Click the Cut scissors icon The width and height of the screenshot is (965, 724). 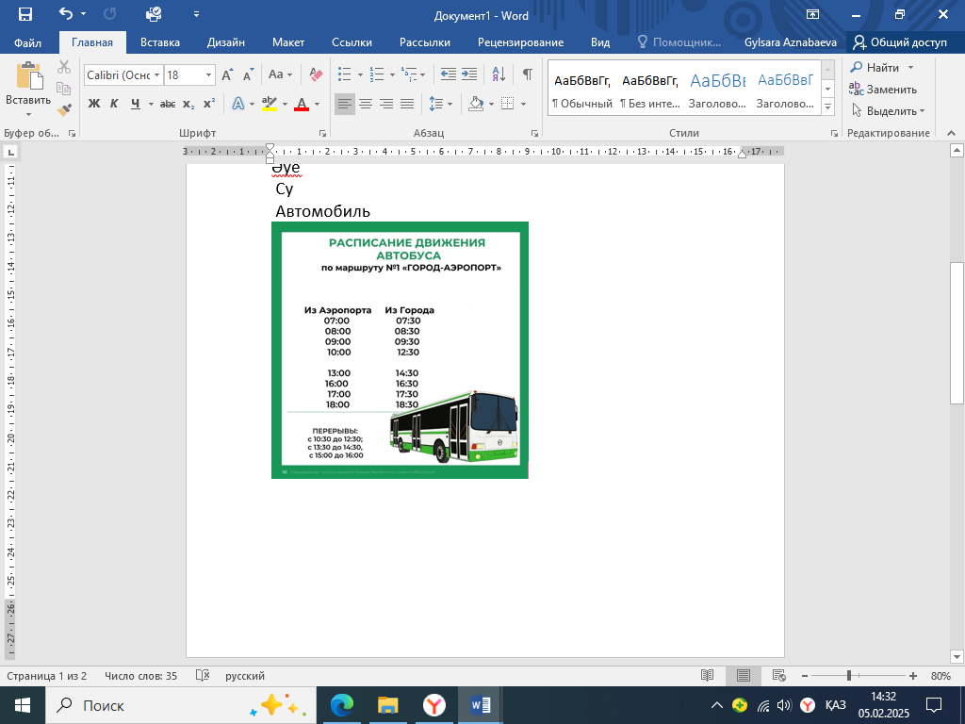point(64,67)
